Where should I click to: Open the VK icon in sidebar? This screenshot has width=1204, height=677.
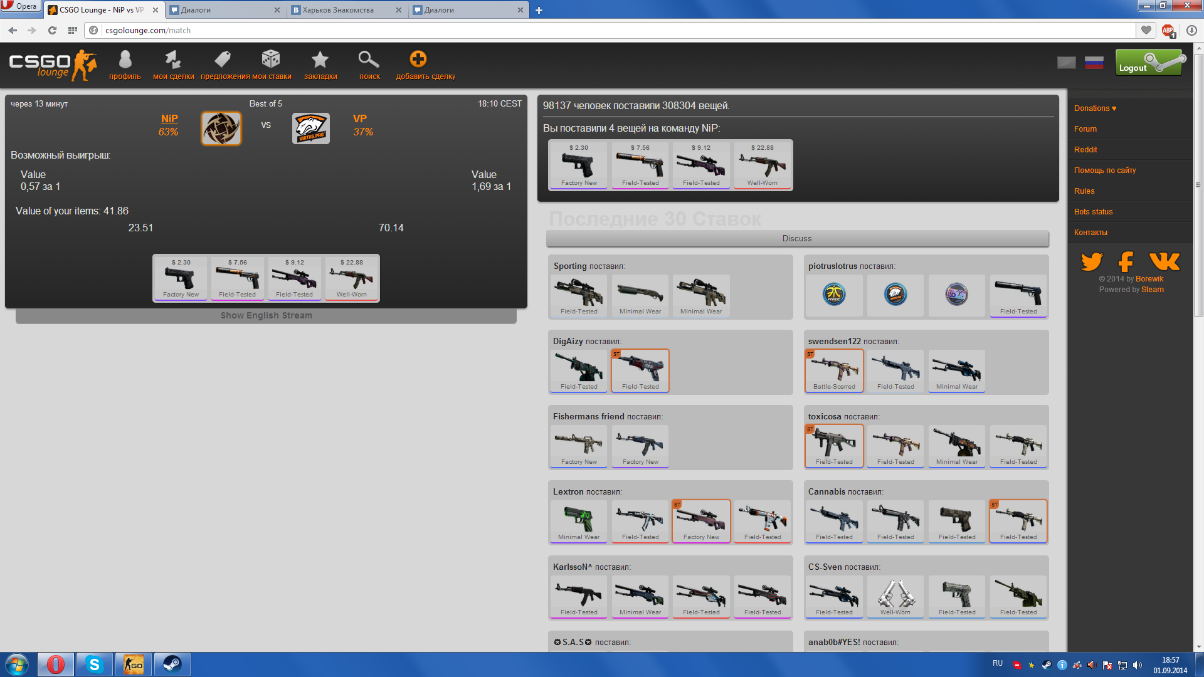click(x=1164, y=261)
